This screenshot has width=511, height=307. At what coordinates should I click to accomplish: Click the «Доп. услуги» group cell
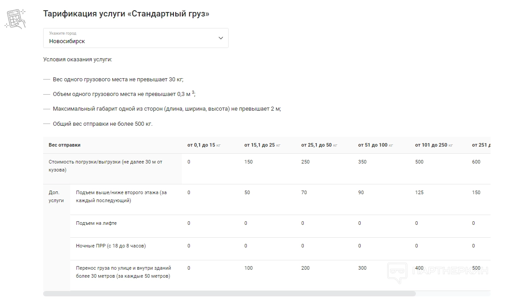[x=56, y=196]
